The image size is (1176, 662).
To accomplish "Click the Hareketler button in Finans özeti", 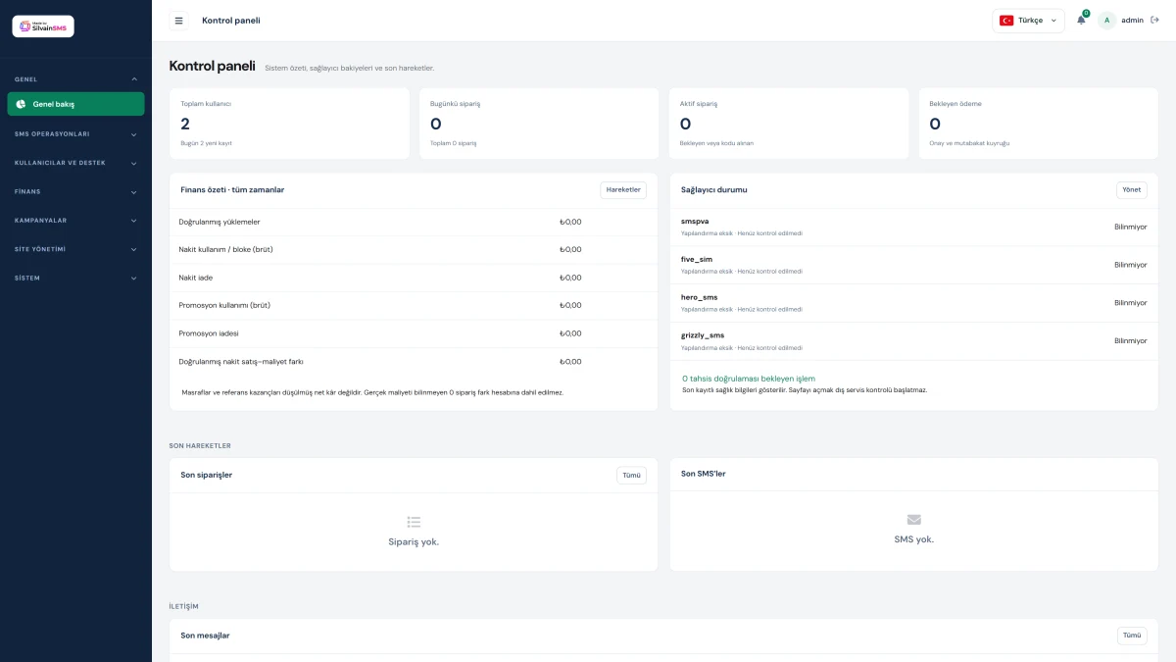I will [623, 190].
